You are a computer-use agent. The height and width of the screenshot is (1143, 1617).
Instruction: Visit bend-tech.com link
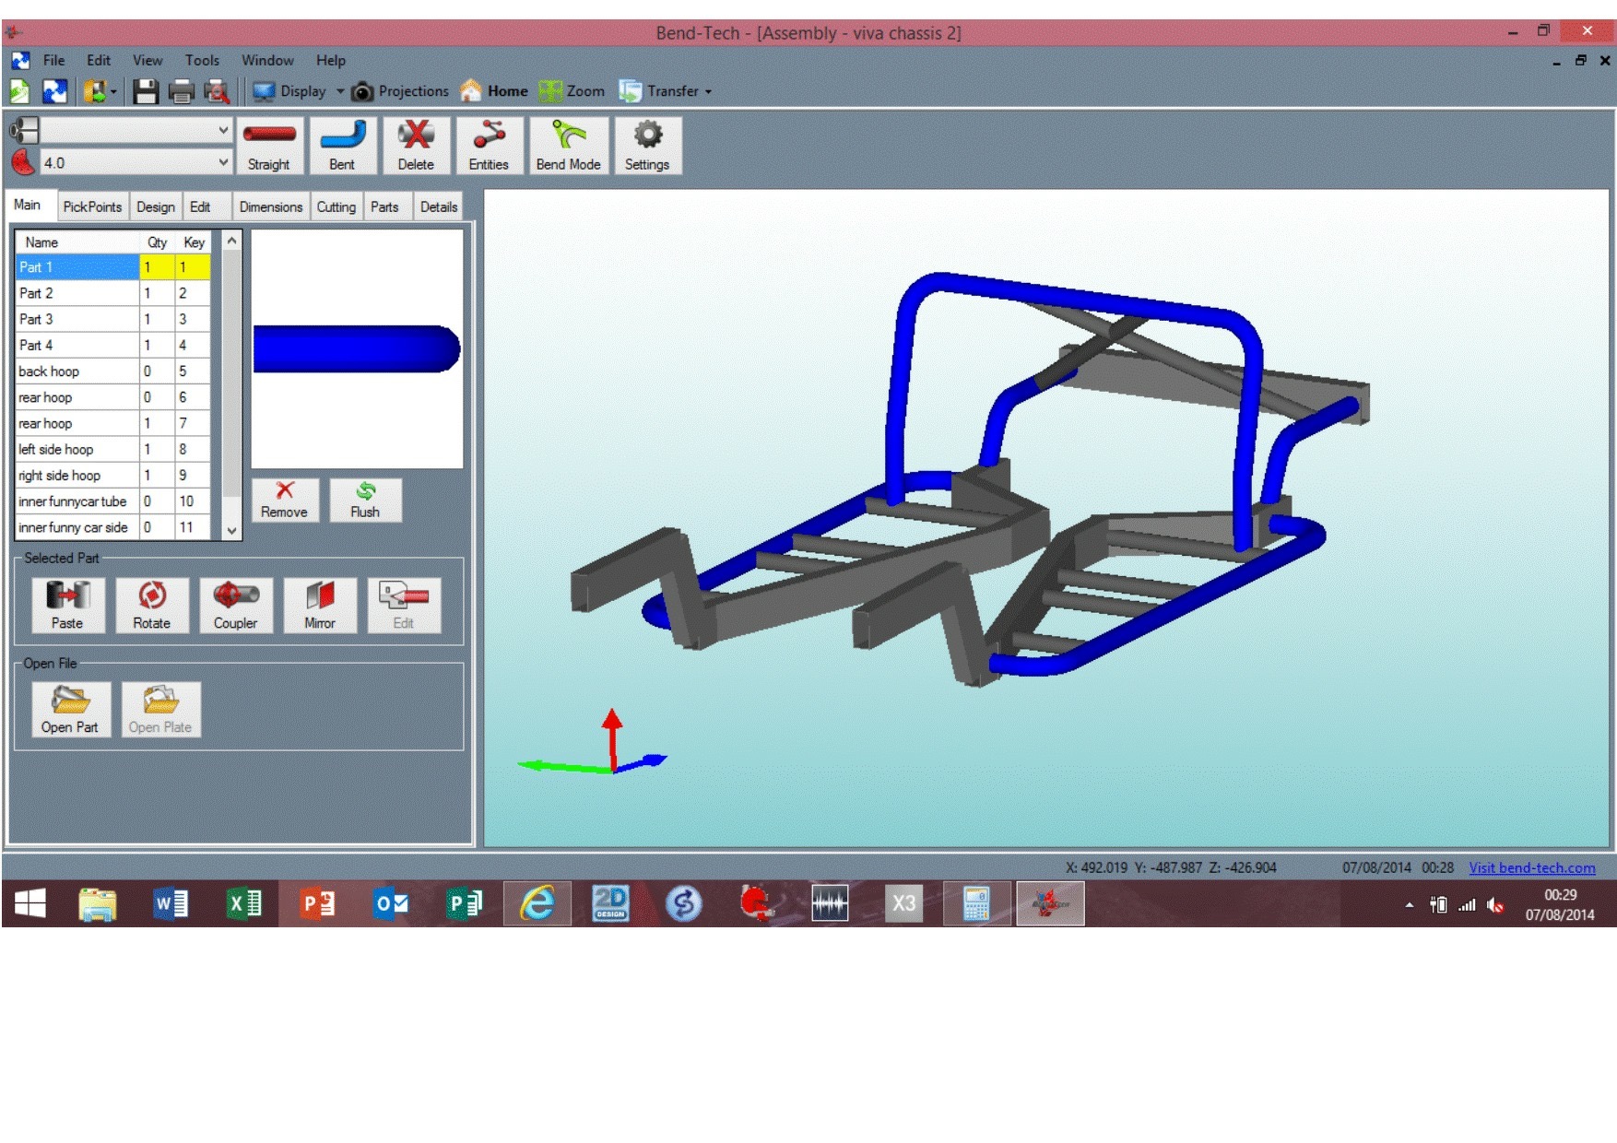coord(1531,867)
